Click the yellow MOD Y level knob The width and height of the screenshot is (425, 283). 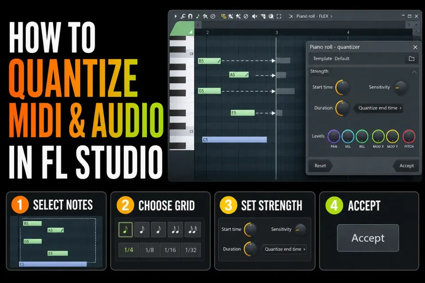pyautogui.click(x=392, y=136)
